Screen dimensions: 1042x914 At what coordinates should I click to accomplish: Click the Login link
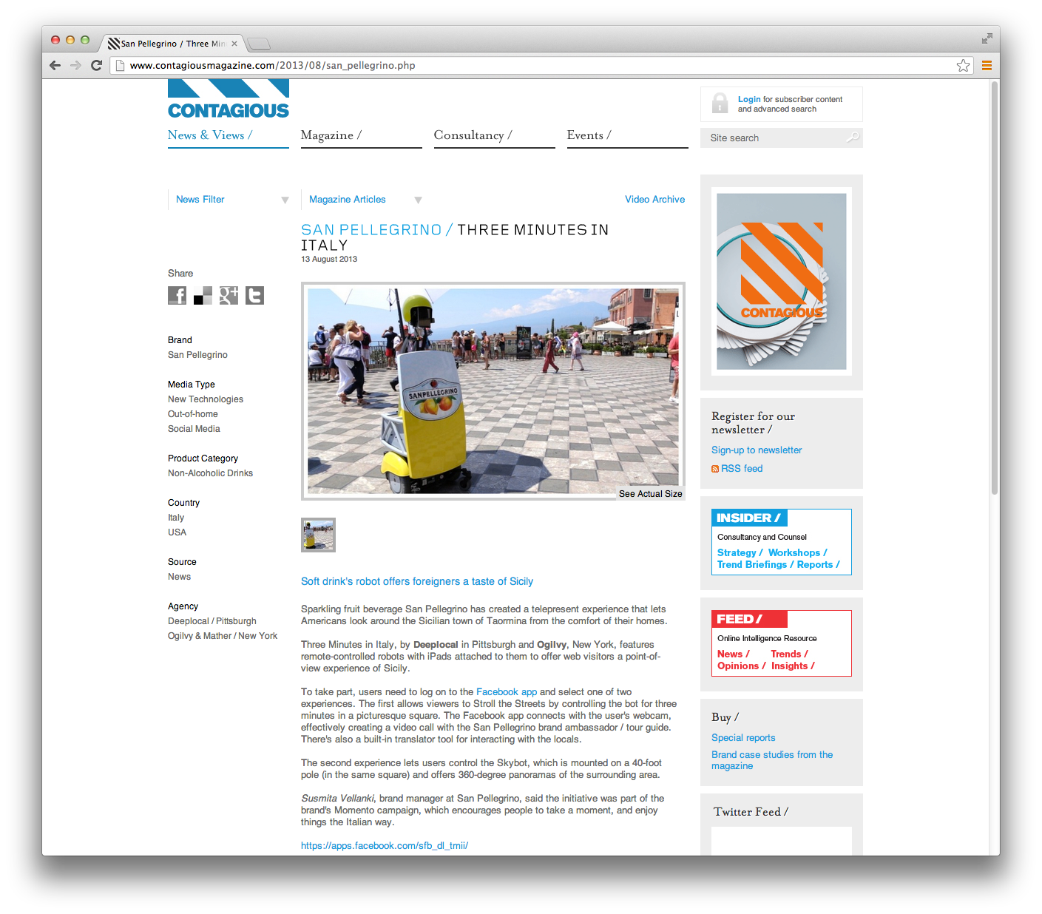point(749,99)
